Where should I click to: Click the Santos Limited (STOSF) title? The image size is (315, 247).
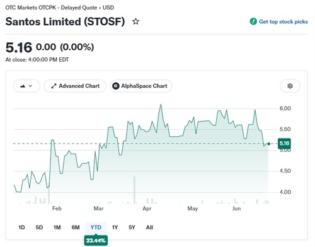[65, 21]
